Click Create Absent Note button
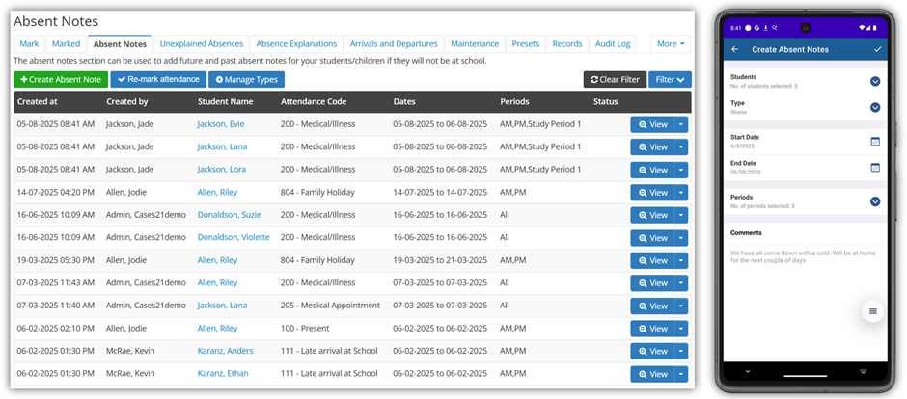907x399 pixels. pyautogui.click(x=61, y=80)
